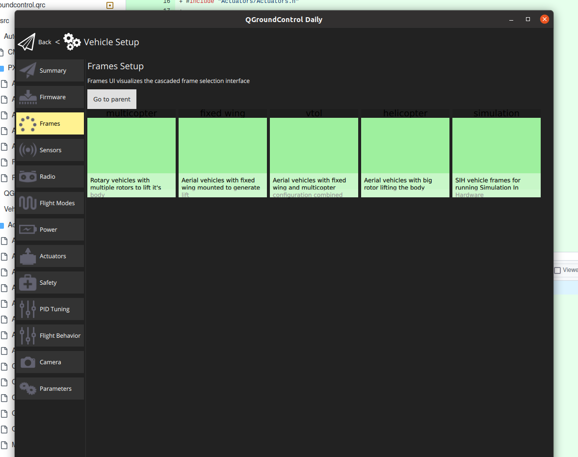578x457 pixels.
Task: Select the Power battery icon
Action: 28,229
